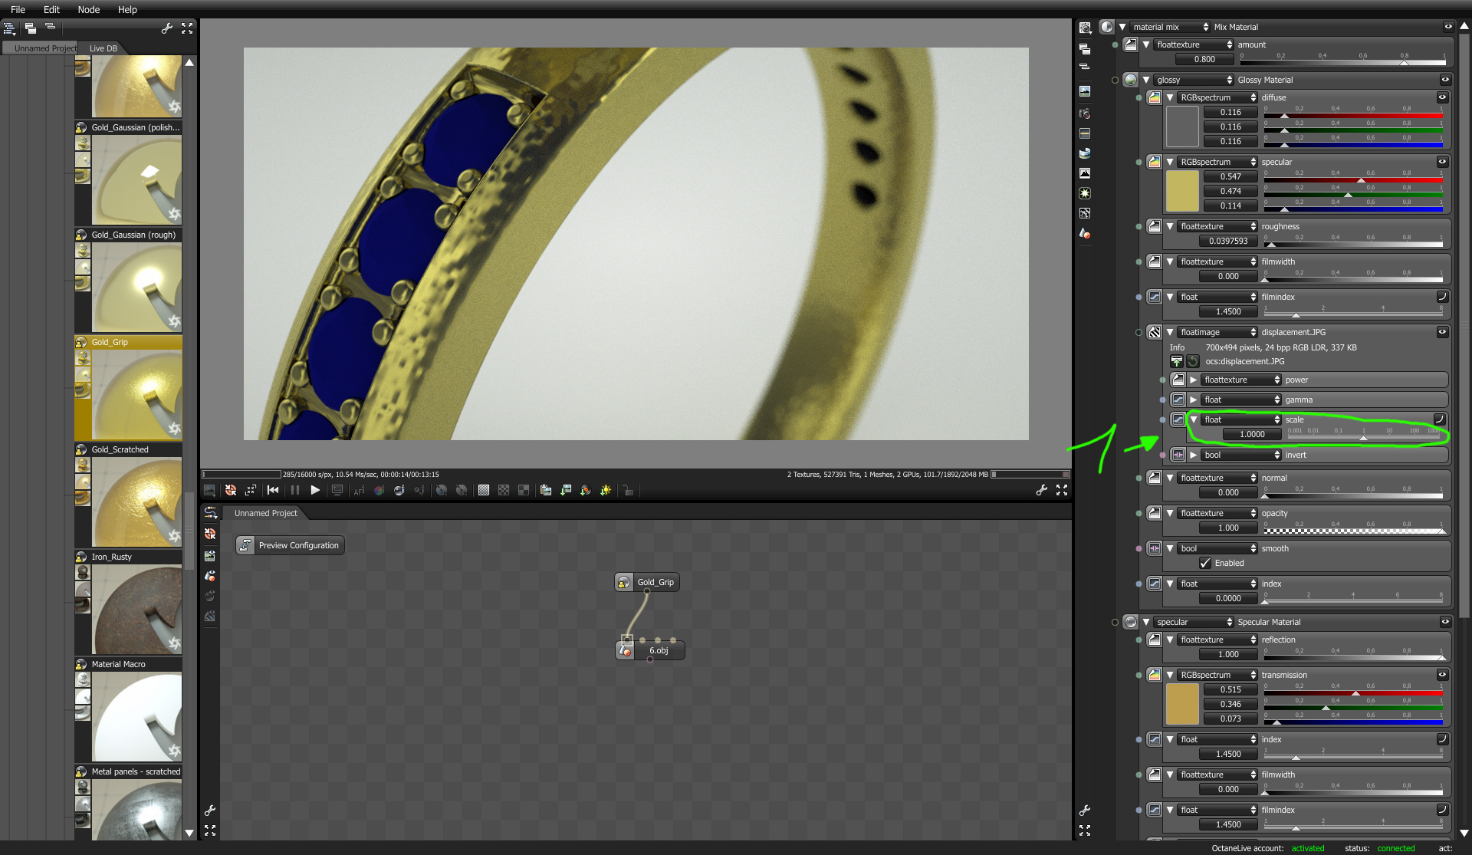Select the auto focus picker tool

pyautogui.click(x=359, y=491)
